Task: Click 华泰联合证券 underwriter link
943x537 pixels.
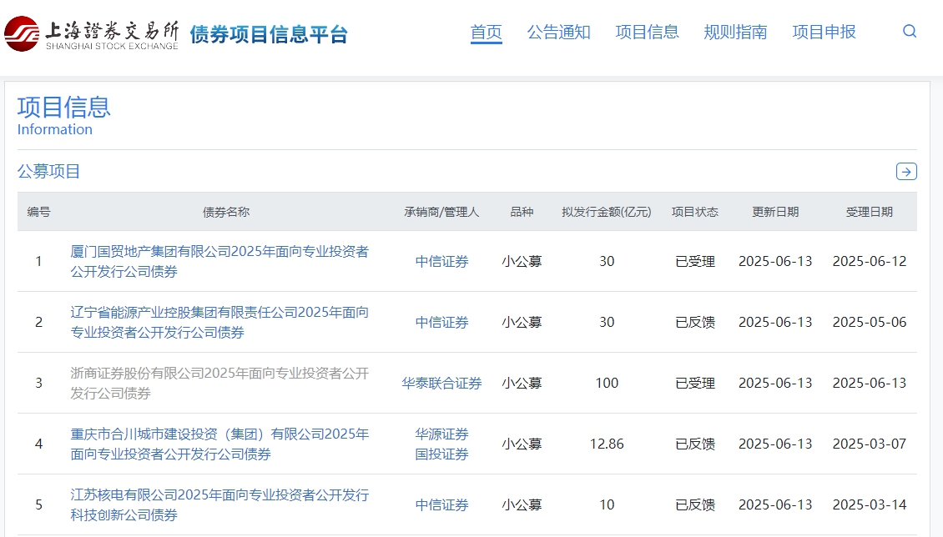Action: (x=442, y=384)
